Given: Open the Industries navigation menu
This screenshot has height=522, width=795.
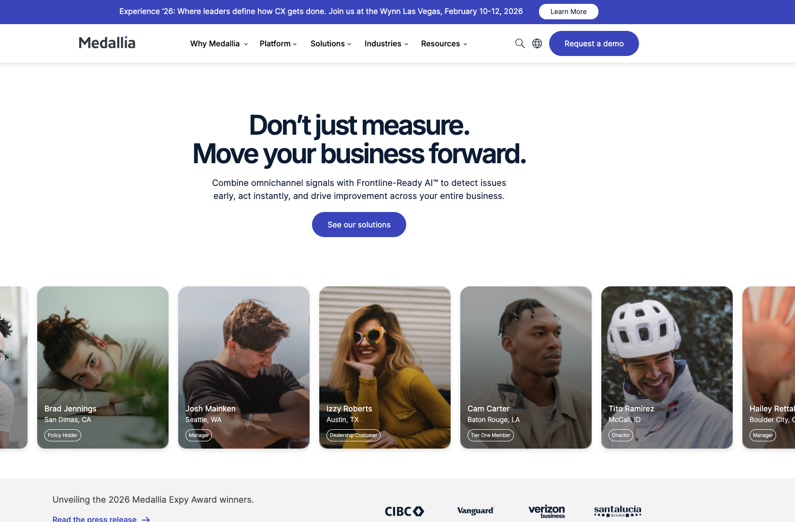Looking at the screenshot, I should [x=386, y=43].
